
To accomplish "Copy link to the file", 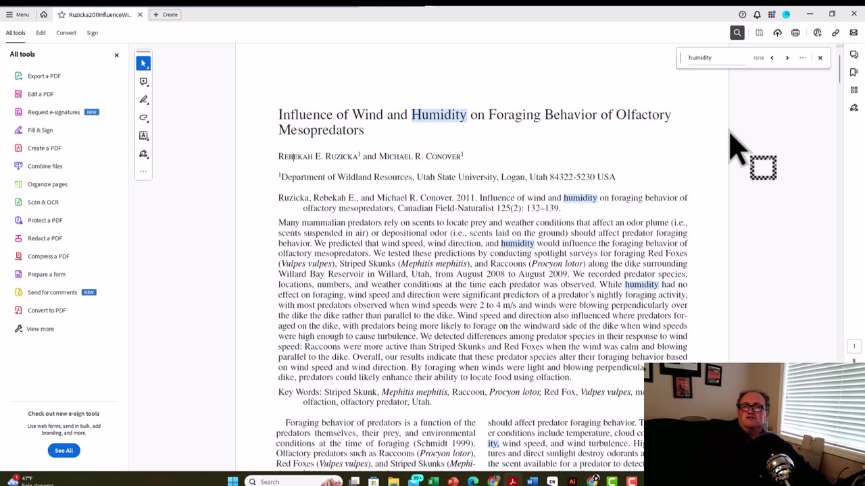I will click(835, 32).
